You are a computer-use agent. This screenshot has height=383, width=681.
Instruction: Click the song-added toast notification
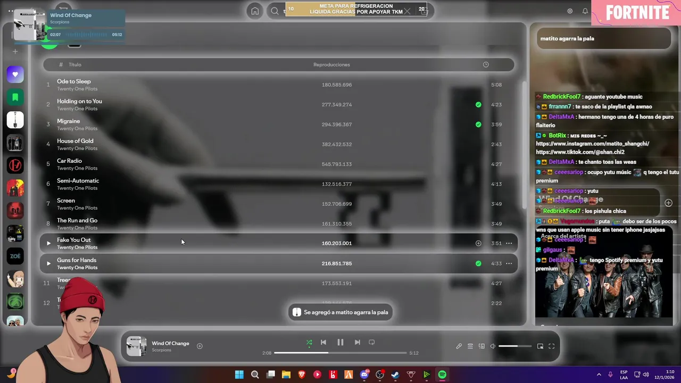[340, 312]
